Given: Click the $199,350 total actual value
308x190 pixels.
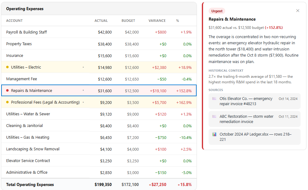Looking at the screenshot, I should pyautogui.click(x=103, y=184).
